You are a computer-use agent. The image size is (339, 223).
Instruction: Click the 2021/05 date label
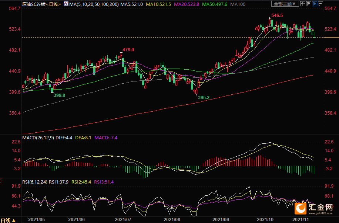(x=37, y=220)
